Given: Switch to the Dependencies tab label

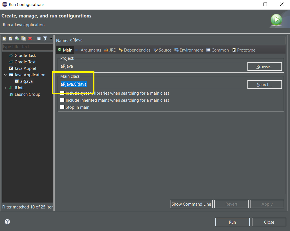Looking at the screenshot, I should pyautogui.click(x=137, y=50).
